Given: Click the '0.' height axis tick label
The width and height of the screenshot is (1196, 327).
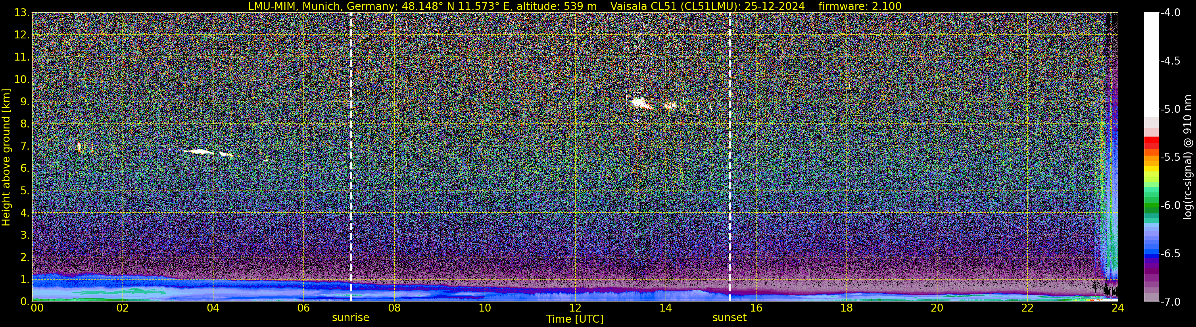Looking at the screenshot, I should (x=25, y=302).
